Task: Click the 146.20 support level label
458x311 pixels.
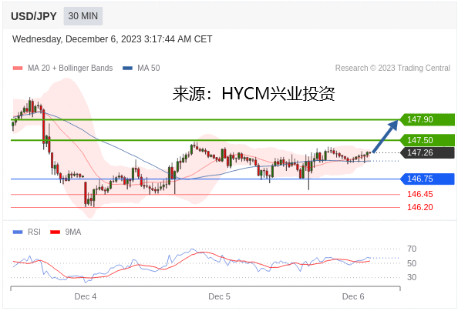Action: point(420,207)
